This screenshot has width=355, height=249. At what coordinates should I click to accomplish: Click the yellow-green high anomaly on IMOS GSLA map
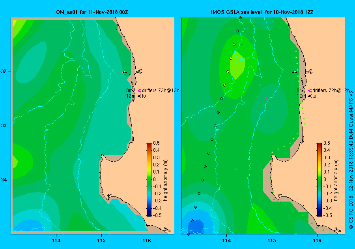pos(238,65)
